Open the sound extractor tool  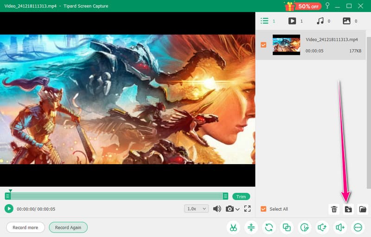coord(322,228)
